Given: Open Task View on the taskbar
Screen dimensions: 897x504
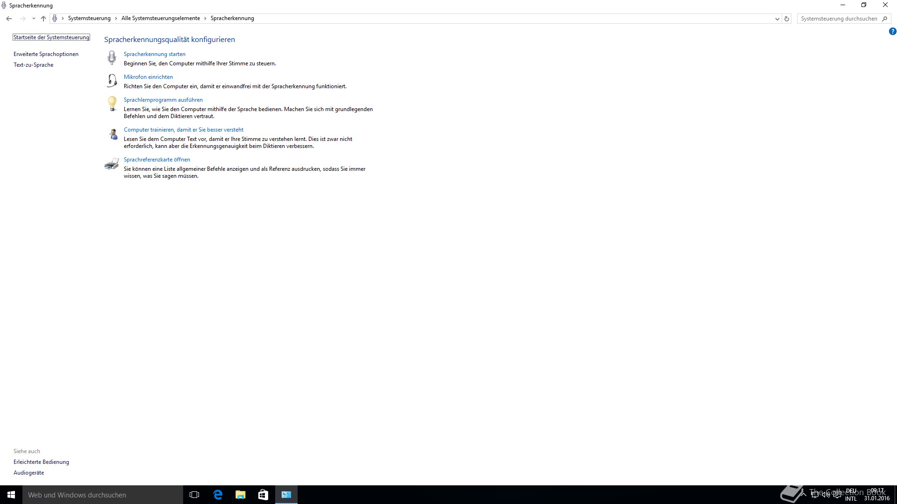Looking at the screenshot, I should (194, 495).
